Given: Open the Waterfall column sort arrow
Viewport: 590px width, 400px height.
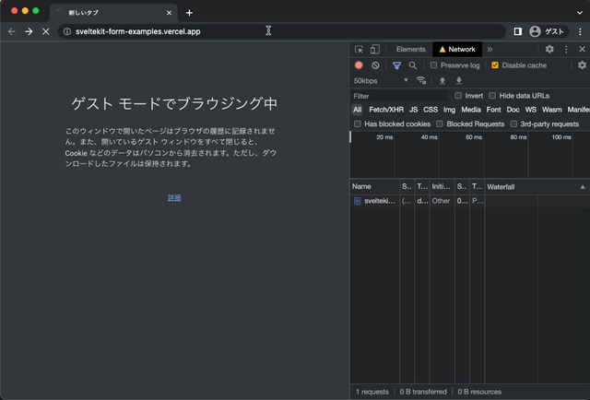Looking at the screenshot, I should pos(583,186).
